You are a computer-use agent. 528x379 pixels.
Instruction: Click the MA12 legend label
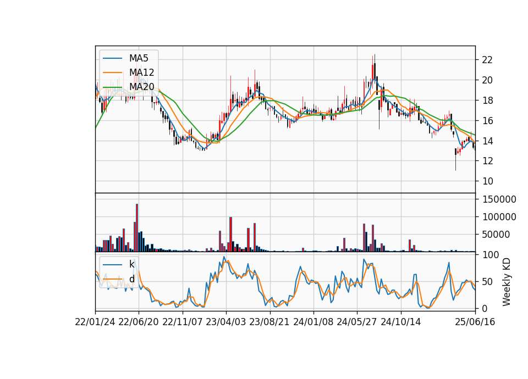141,73
